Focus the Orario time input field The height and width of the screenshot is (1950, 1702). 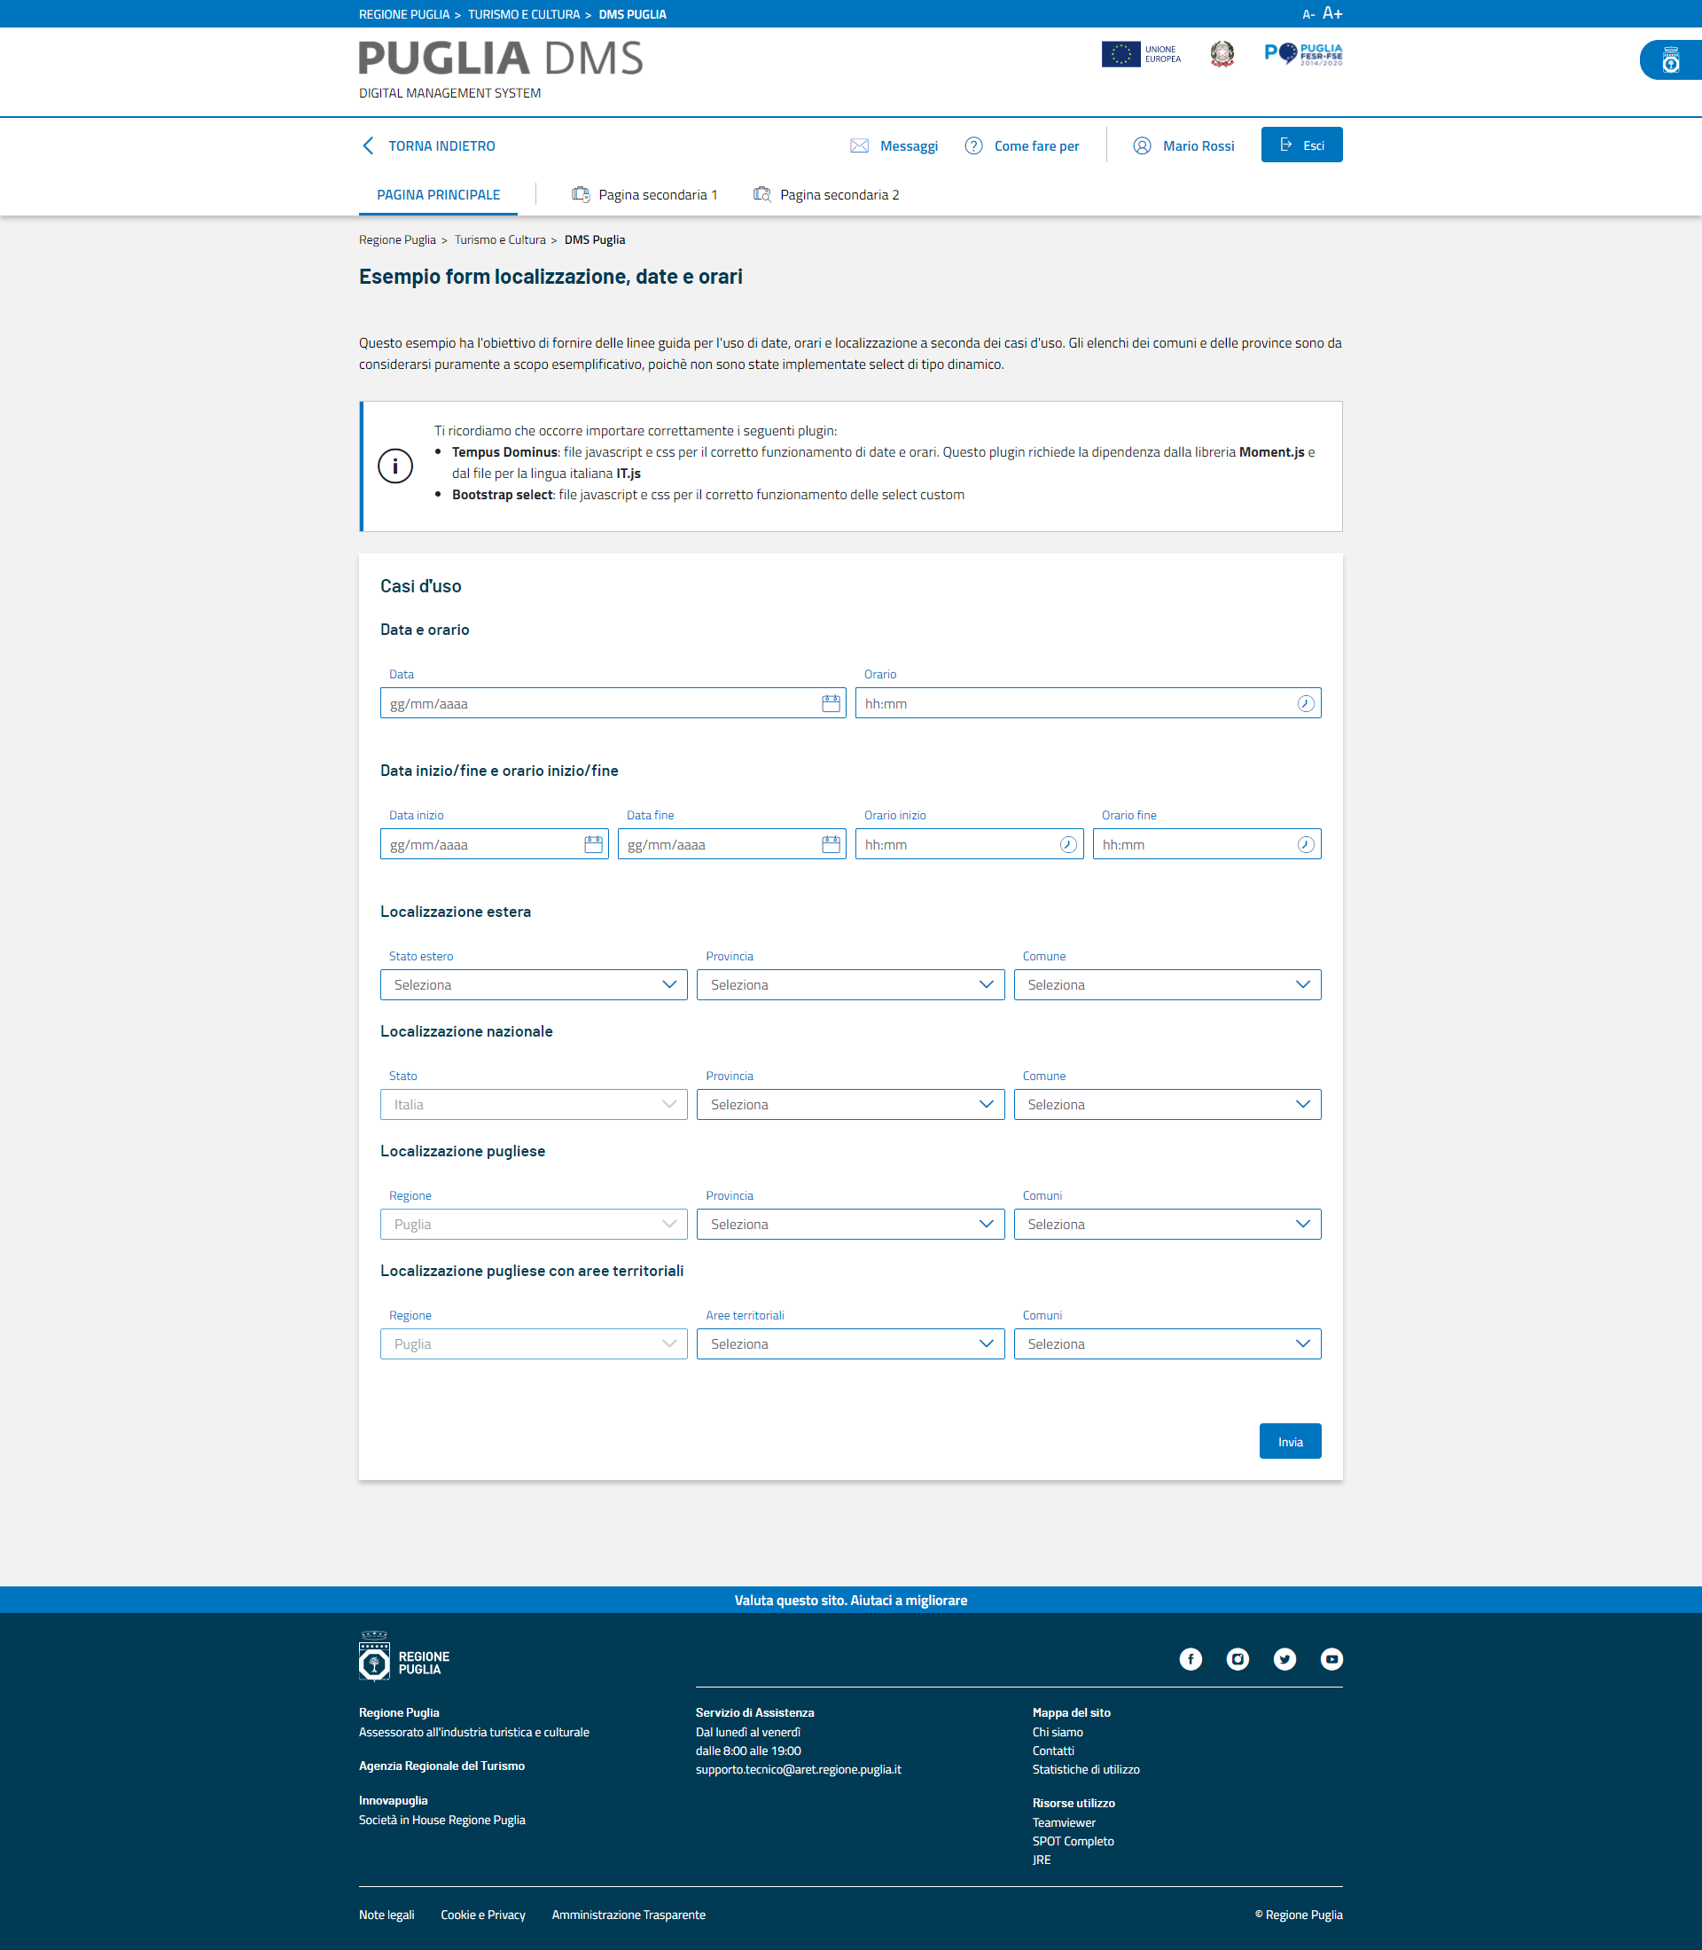click(1088, 703)
